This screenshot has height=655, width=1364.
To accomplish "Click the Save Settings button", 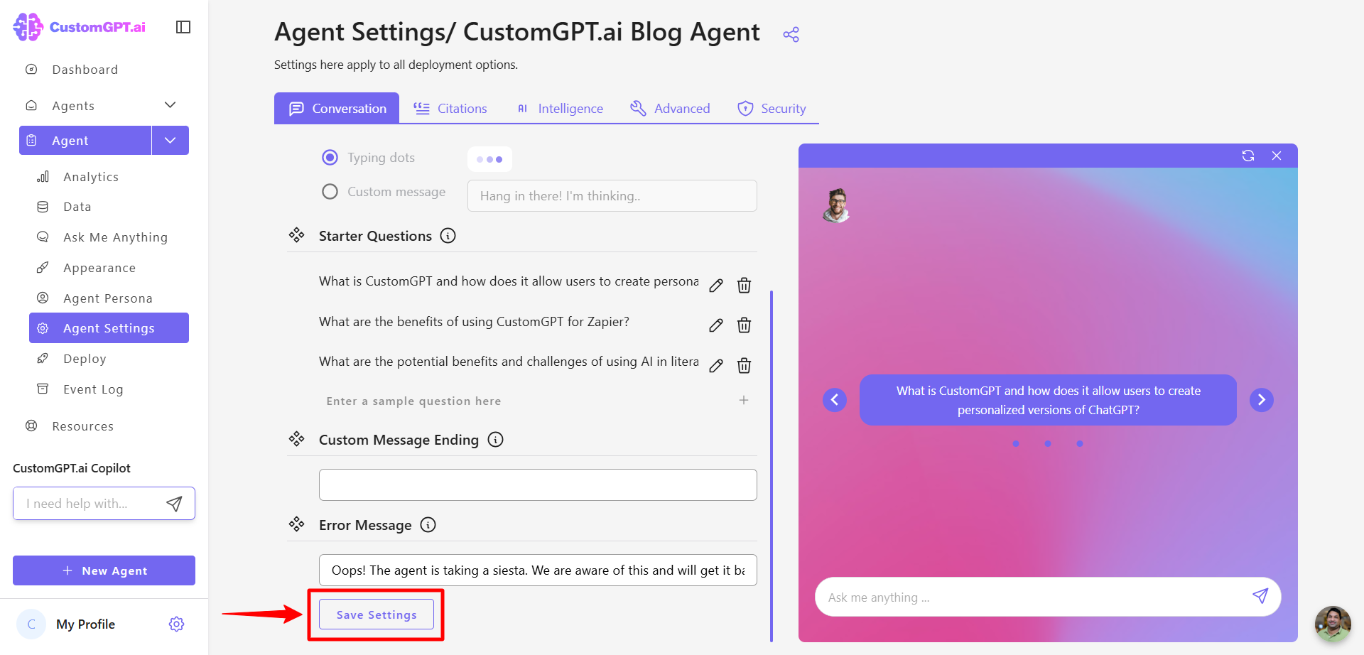I will 377,615.
